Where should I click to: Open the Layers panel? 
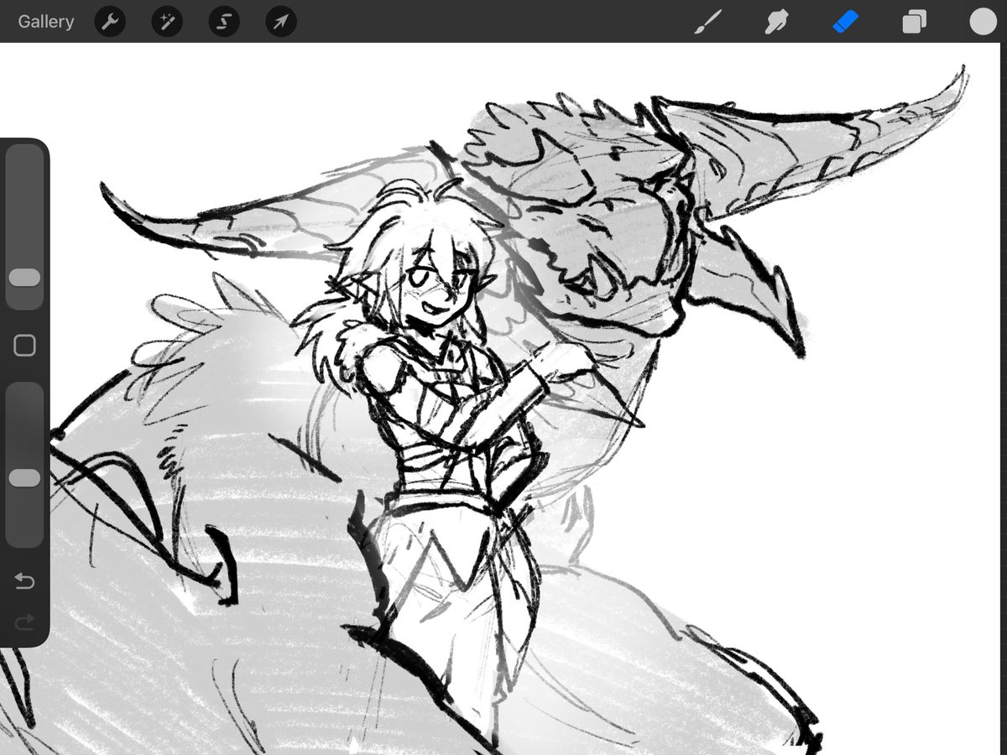pyautogui.click(x=914, y=22)
